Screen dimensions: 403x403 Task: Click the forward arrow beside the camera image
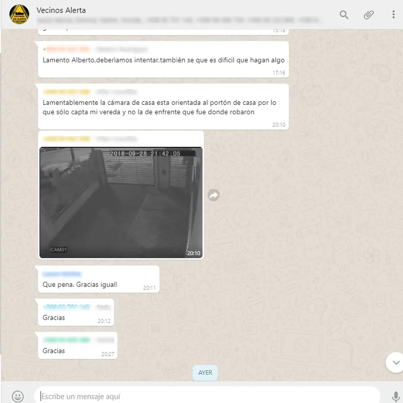(x=214, y=196)
